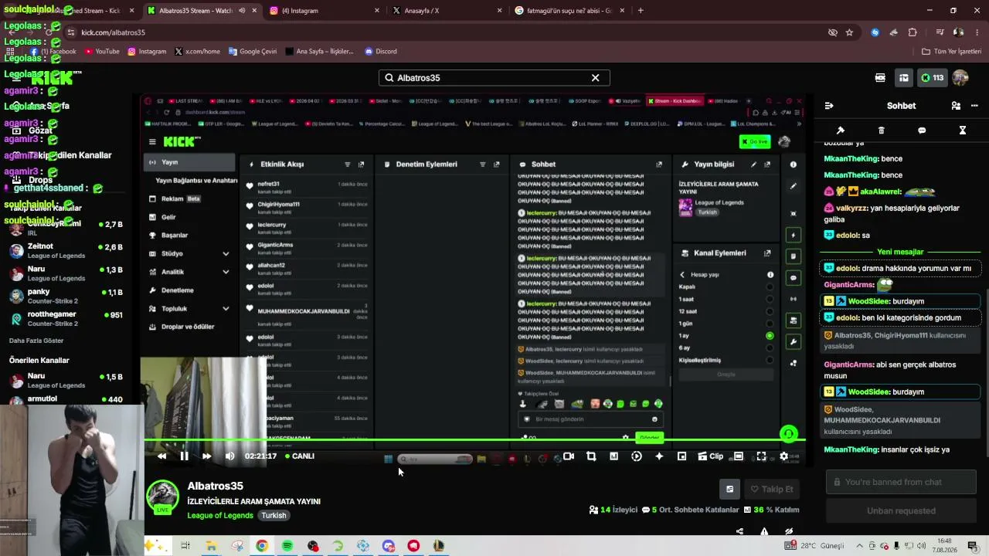Viewport: 989px width, 556px height.
Task: Open Spotify from the taskbar
Action: pos(287,546)
